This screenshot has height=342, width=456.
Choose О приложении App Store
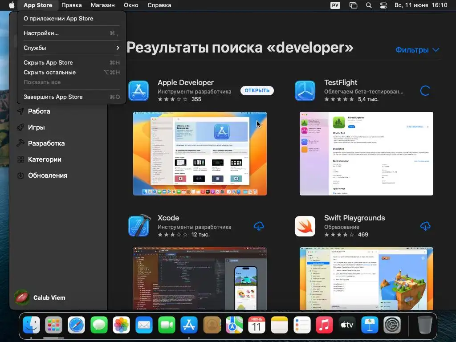tap(72, 18)
